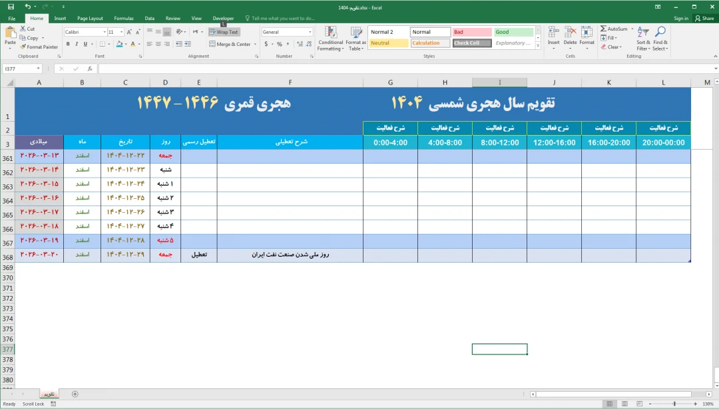This screenshot has width=719, height=409.
Task: Toggle bold formatting
Action: pos(68,44)
